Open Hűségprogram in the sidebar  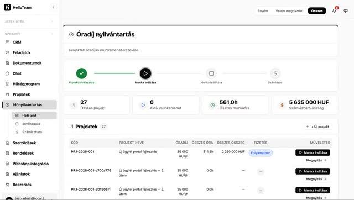[x=29, y=84]
